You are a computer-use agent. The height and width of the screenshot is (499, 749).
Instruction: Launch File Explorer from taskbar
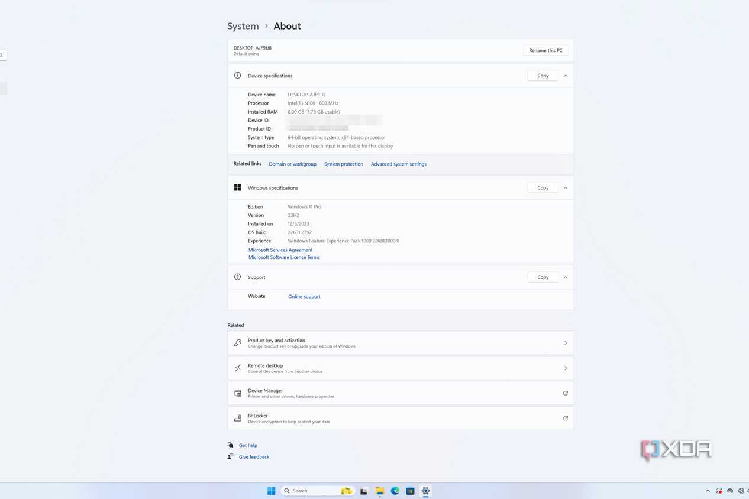point(379,491)
